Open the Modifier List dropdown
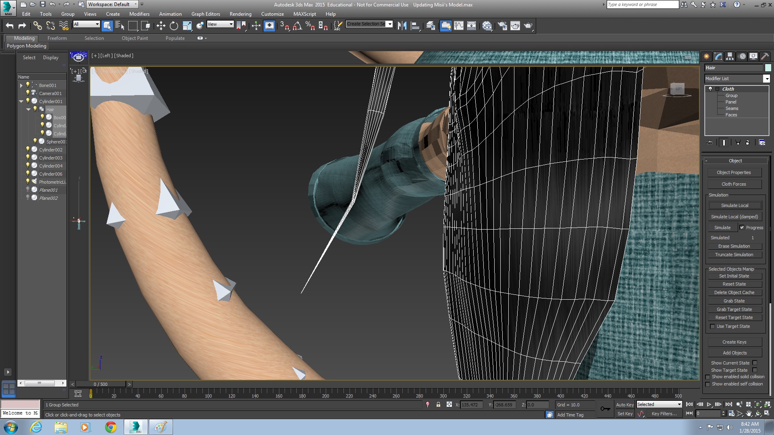This screenshot has width=774, height=435. point(766,79)
